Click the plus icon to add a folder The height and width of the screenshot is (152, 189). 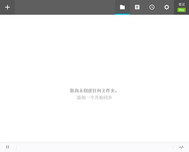[x=8, y=7]
